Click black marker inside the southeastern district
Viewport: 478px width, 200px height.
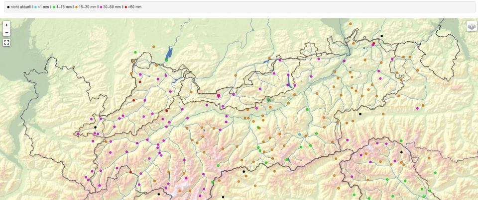click(x=401, y=152)
